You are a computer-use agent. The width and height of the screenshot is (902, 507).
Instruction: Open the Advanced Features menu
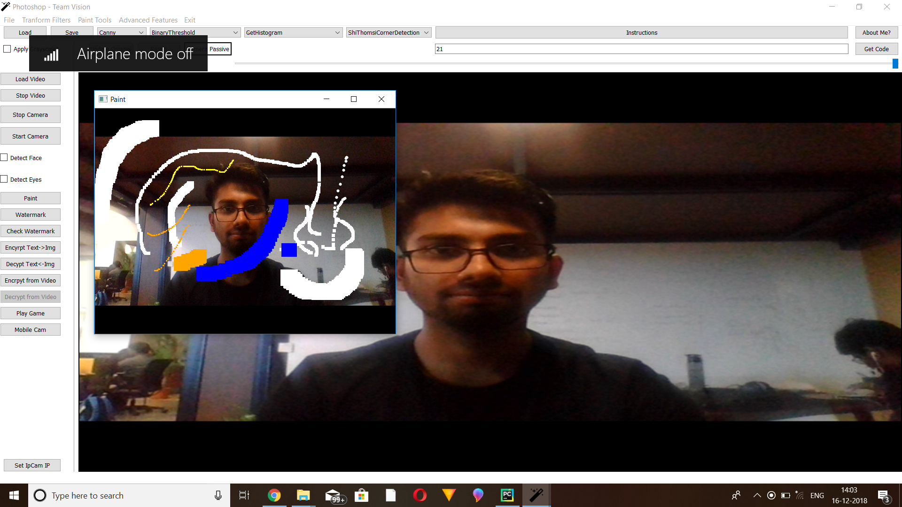coord(148,20)
